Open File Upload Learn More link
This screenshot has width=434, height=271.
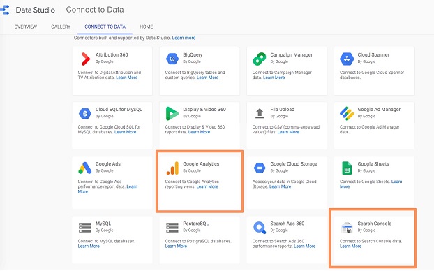point(288,132)
